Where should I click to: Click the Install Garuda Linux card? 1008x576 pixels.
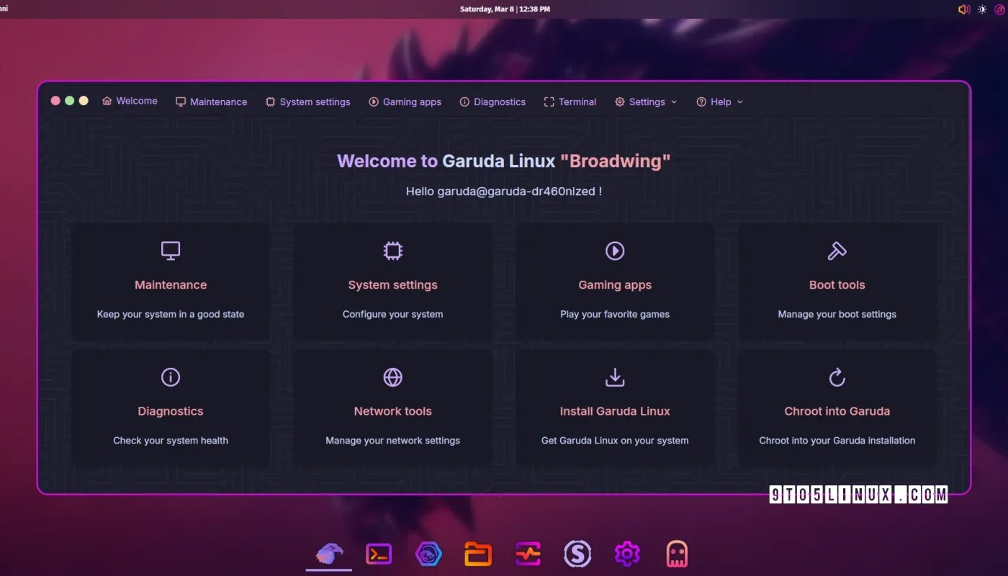tap(615, 407)
